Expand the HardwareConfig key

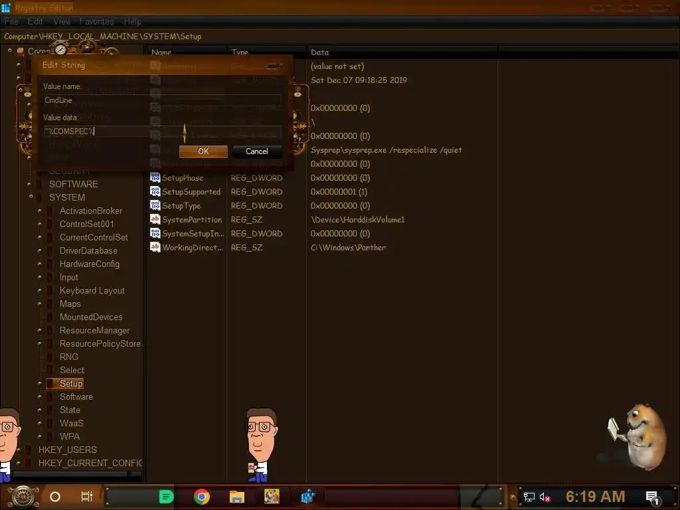pyautogui.click(x=40, y=264)
